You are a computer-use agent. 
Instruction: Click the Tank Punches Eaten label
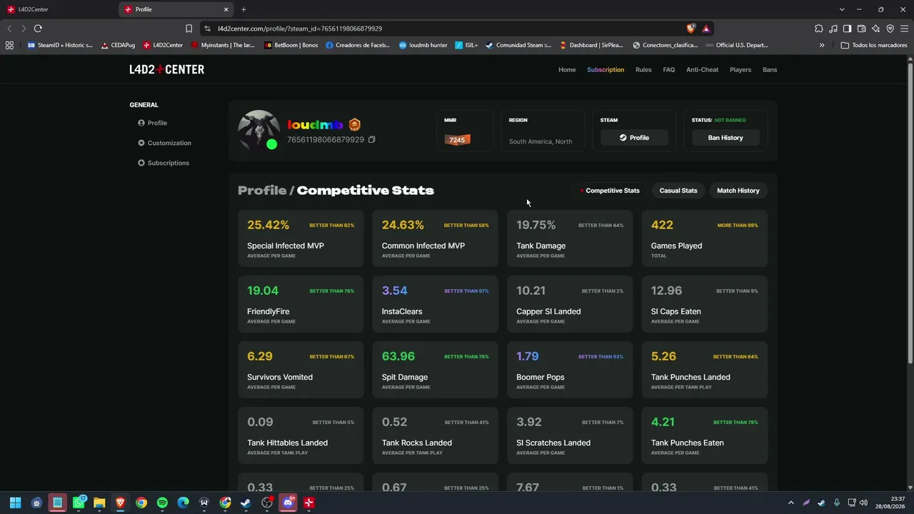(x=688, y=443)
